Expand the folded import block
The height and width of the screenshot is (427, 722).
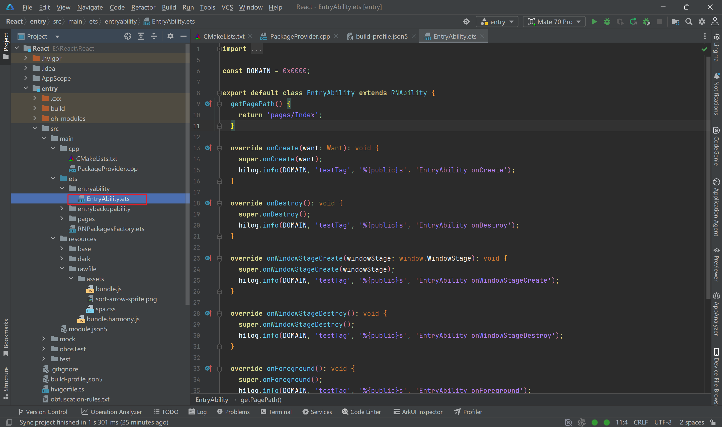click(219, 49)
